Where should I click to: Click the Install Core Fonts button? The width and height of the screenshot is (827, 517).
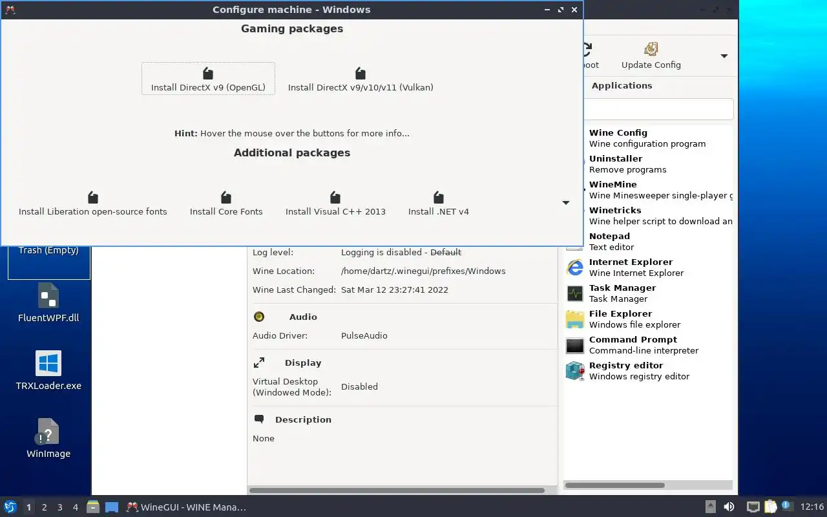click(x=226, y=203)
